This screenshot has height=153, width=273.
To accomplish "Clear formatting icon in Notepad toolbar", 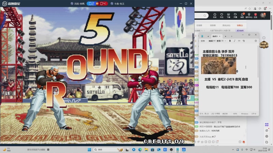I will [x=244, y=41].
